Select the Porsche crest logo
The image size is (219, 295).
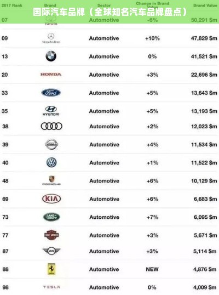(51, 180)
